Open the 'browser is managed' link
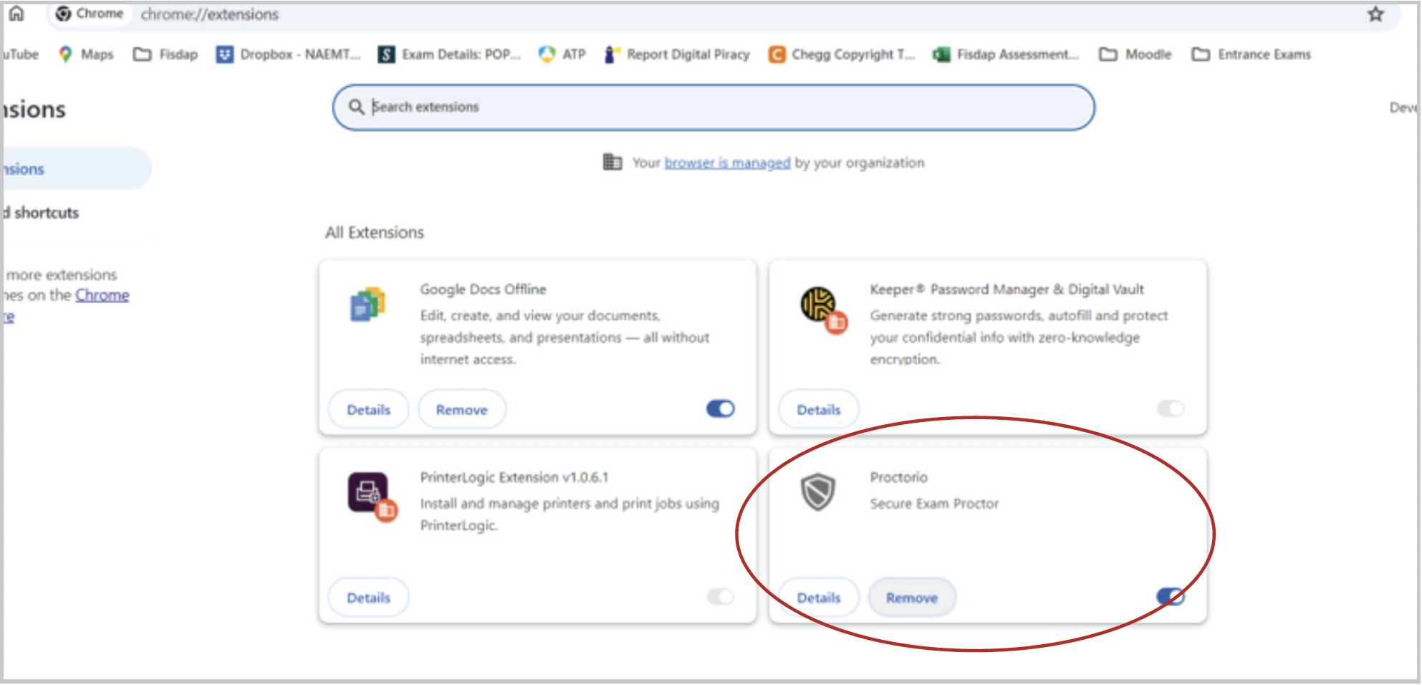The width and height of the screenshot is (1422, 685). (x=727, y=163)
